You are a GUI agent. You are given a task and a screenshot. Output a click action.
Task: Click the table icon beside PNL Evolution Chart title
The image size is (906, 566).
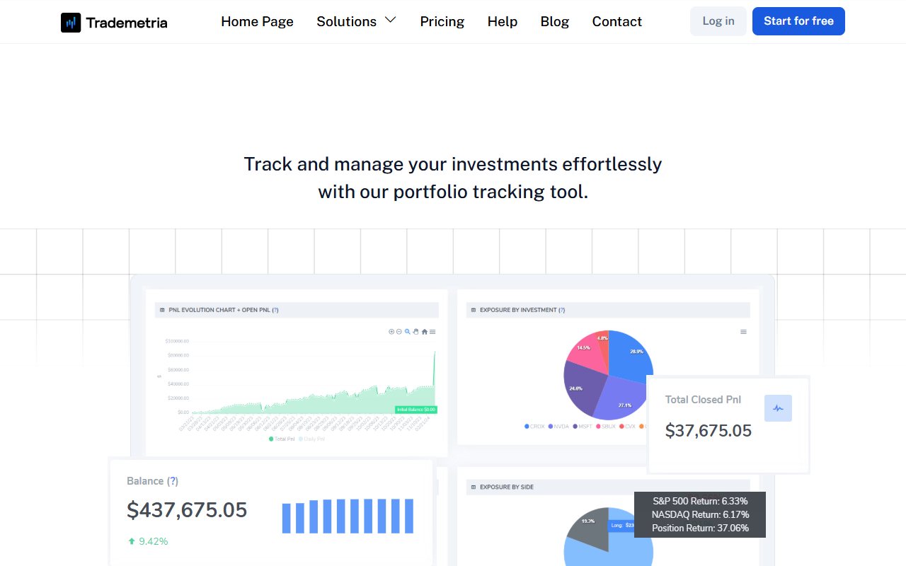point(163,310)
